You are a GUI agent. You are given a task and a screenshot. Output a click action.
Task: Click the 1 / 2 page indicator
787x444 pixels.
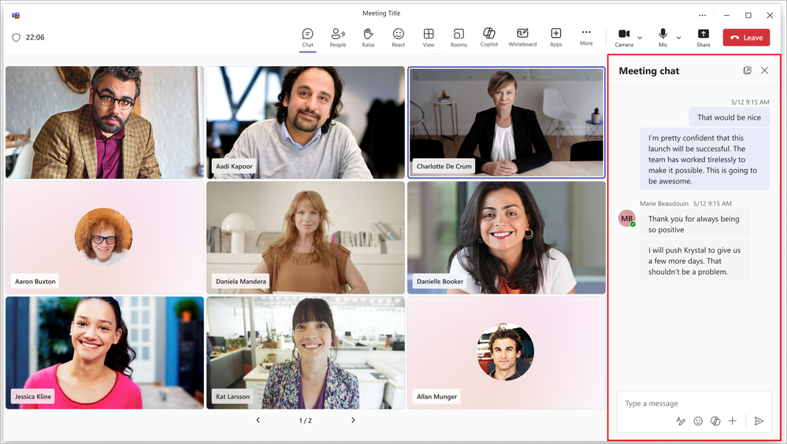305,420
